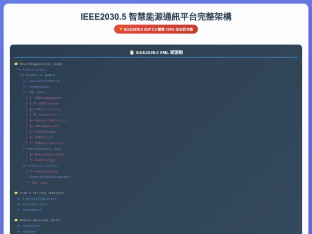312x234 pixels.
Task: Select Demand Response (drlc) group
Action: [x=40, y=220]
